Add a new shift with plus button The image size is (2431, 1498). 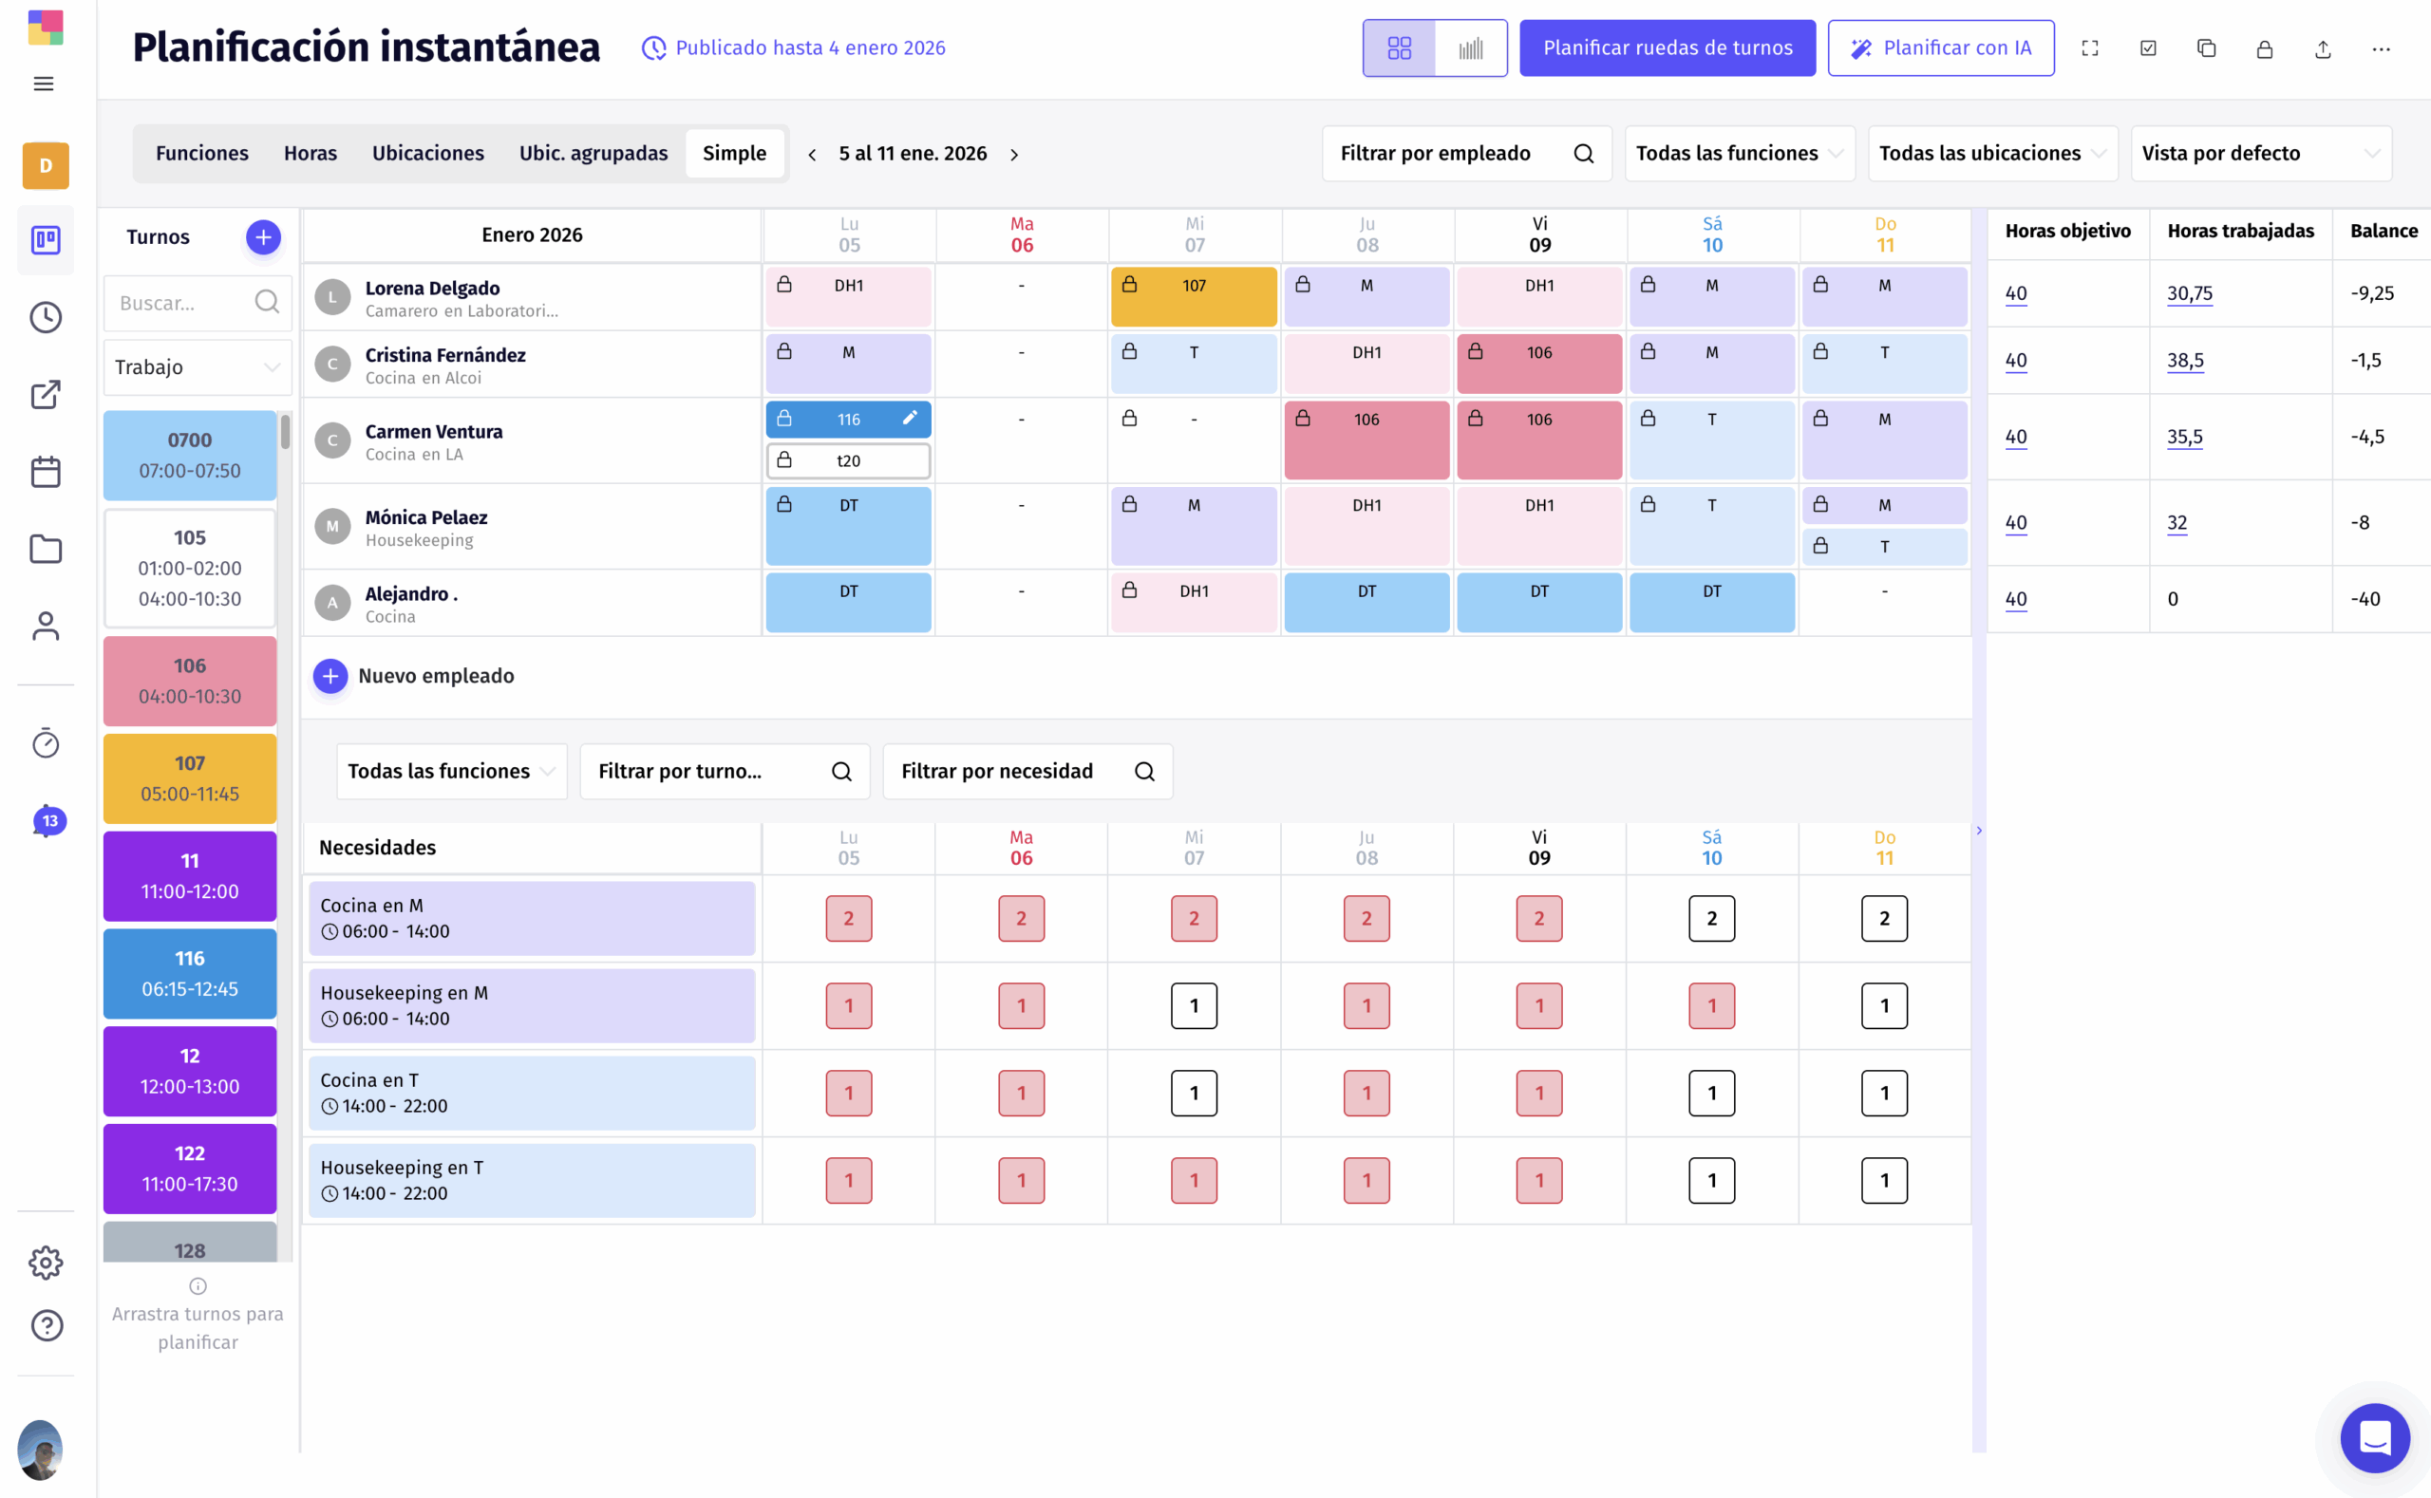click(x=263, y=236)
